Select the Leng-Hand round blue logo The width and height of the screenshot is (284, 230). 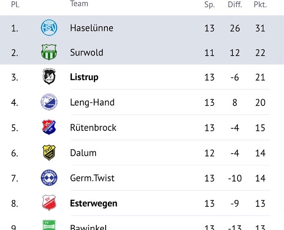(x=49, y=102)
